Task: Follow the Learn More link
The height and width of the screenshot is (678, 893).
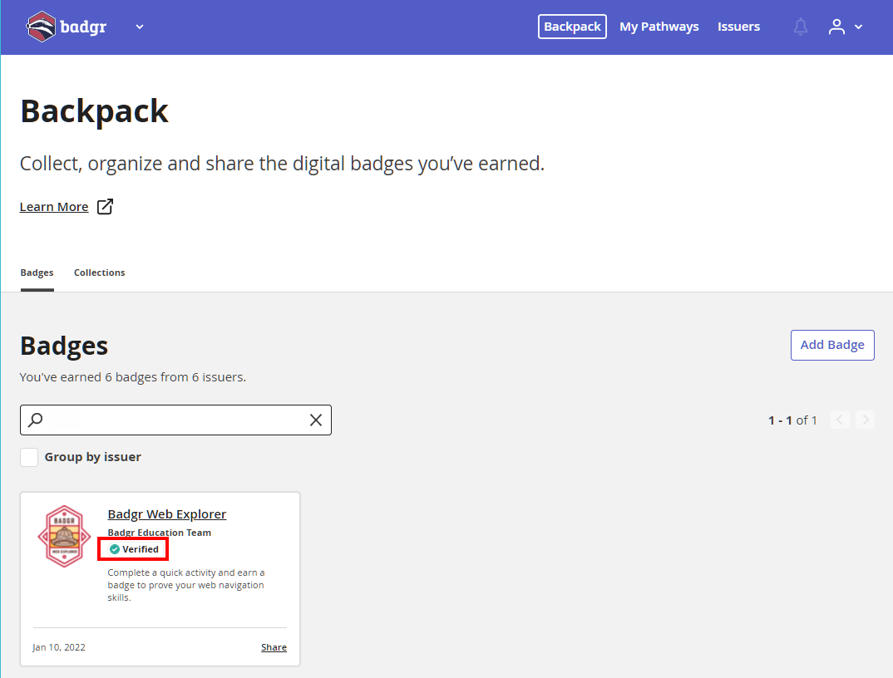Action: point(54,207)
